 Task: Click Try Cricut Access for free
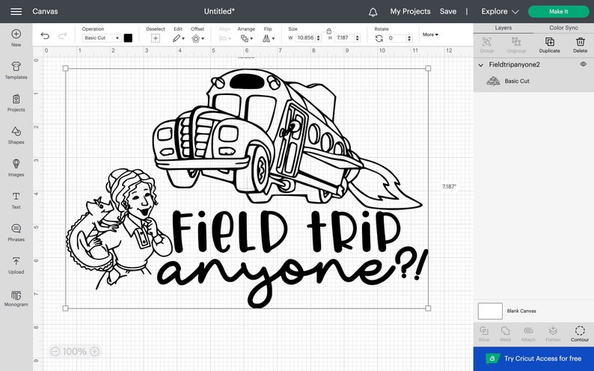[533, 359]
